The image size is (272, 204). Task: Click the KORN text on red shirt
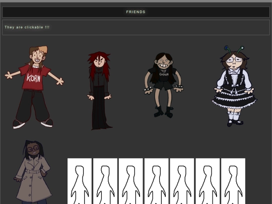[x=33, y=78]
